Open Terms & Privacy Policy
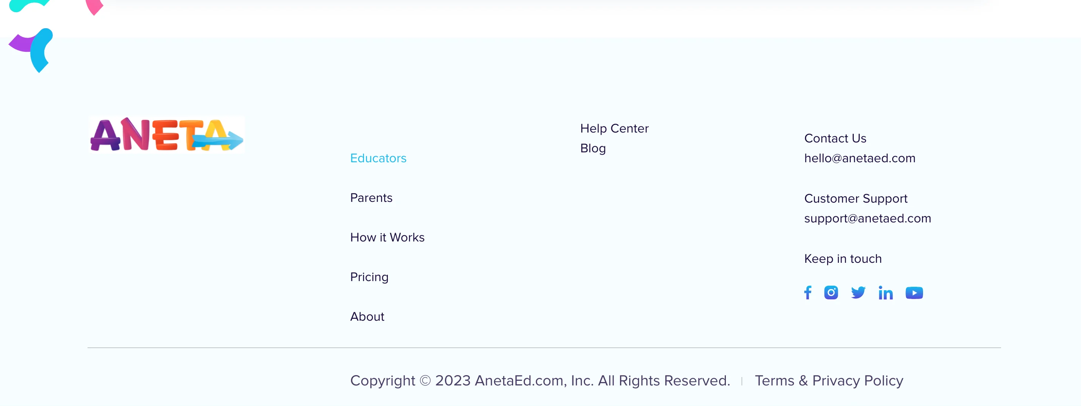The width and height of the screenshot is (1081, 406). [x=829, y=380]
